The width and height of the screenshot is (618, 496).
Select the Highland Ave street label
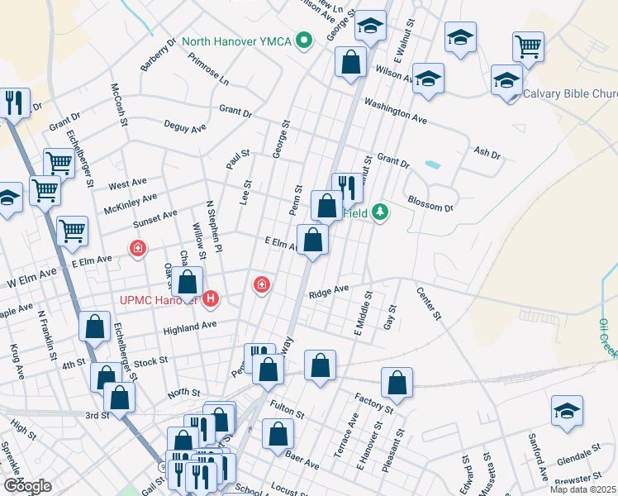(190, 327)
